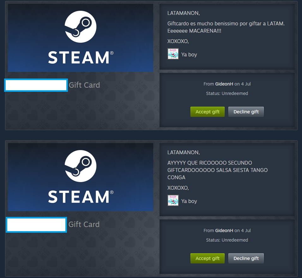Click second redacted gift card amount box
Viewport: 302px width, 278px height.
coord(36,225)
